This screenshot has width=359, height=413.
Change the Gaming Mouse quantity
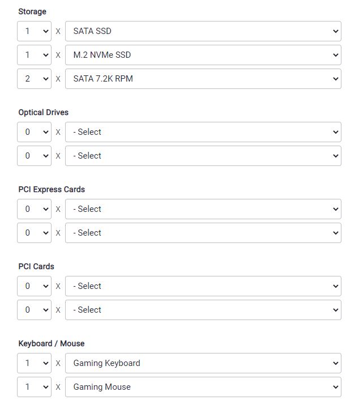point(34,387)
